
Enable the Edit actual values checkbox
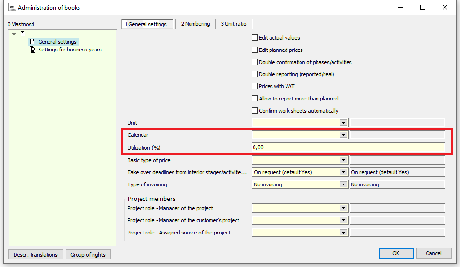pyautogui.click(x=254, y=38)
